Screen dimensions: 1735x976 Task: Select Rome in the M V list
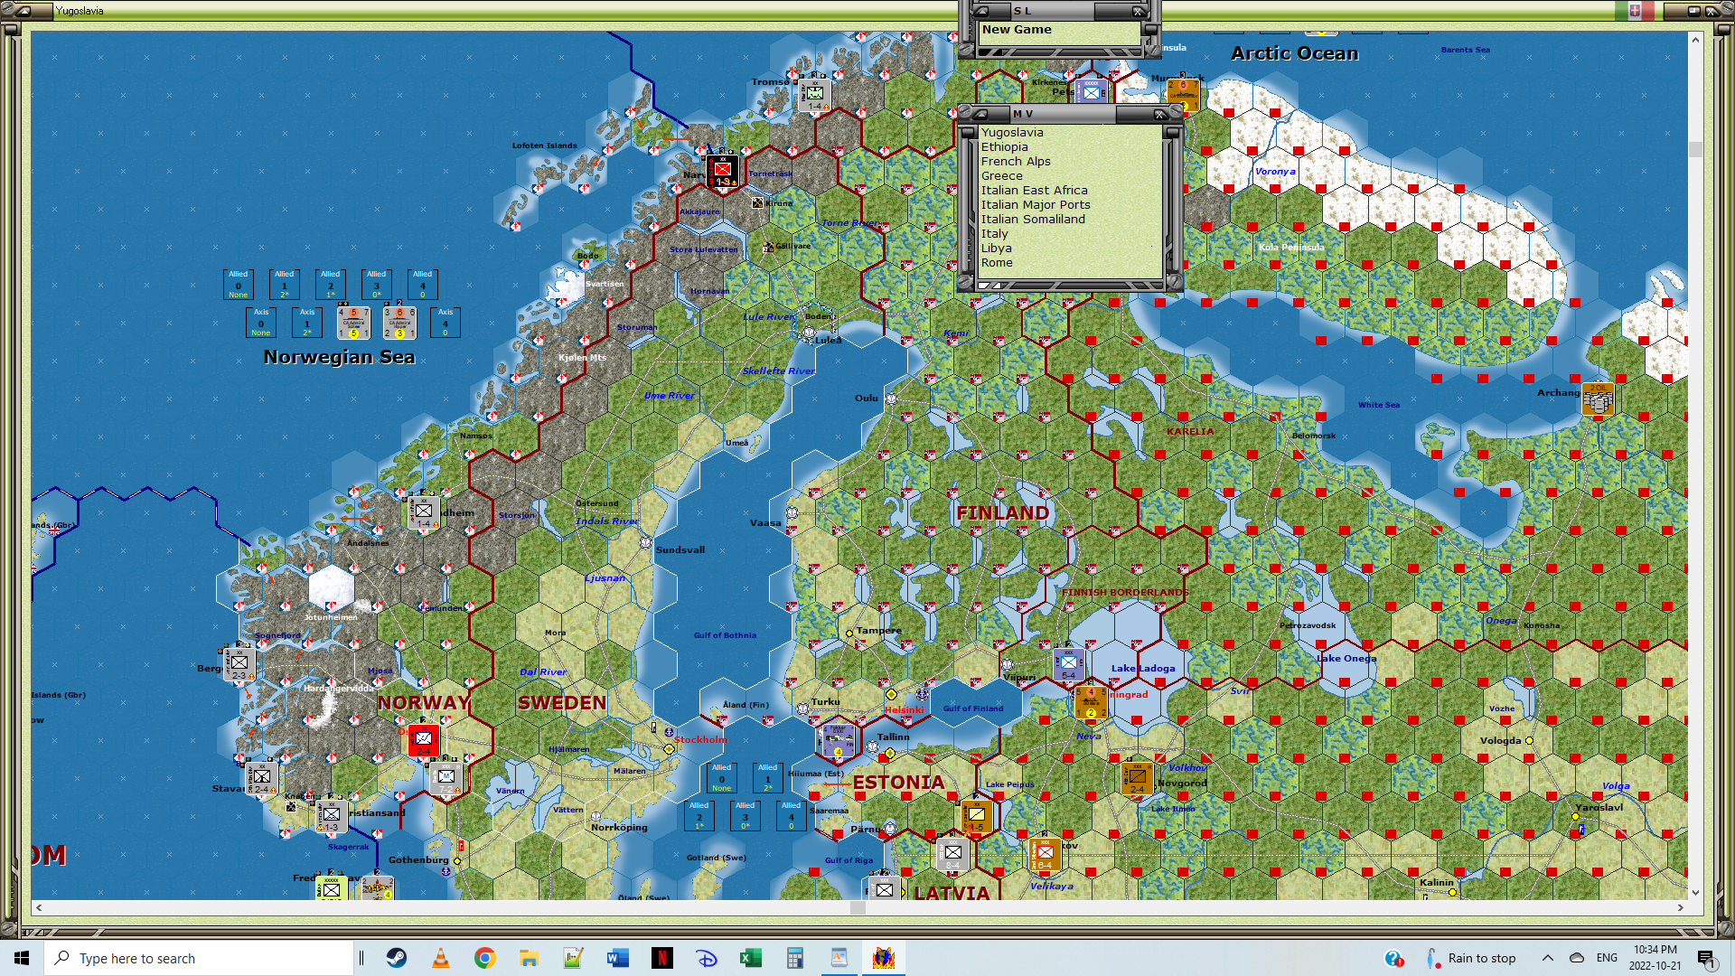pyautogui.click(x=997, y=263)
